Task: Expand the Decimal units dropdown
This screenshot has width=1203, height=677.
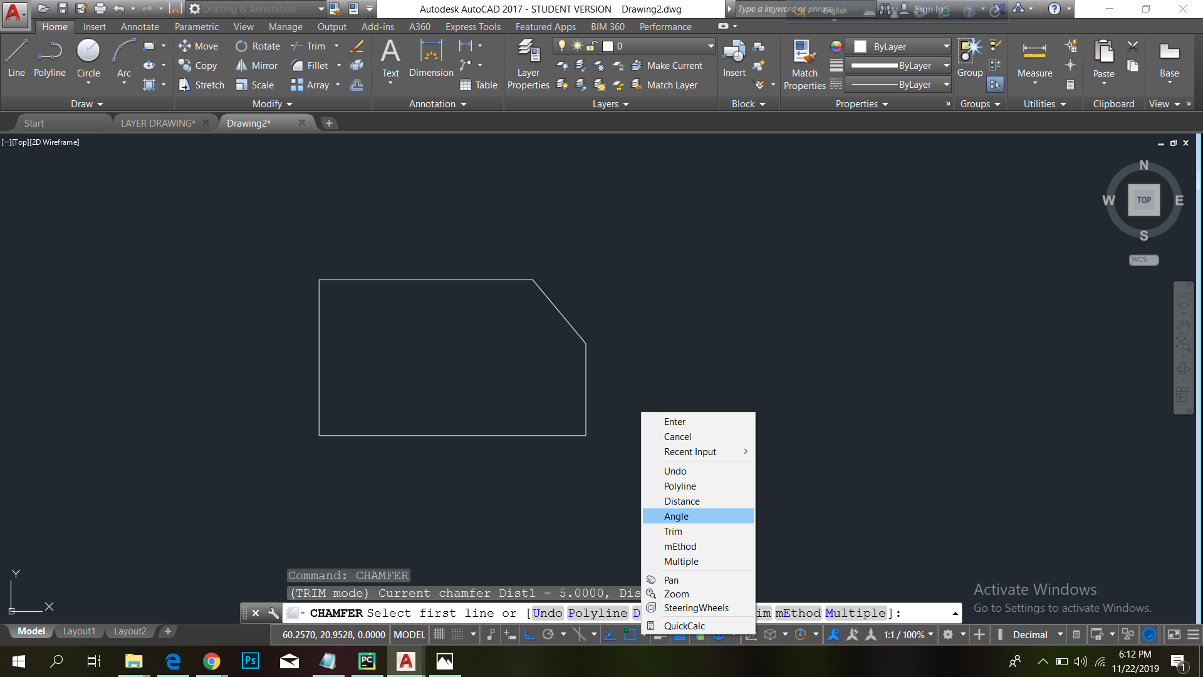Action: click(x=1060, y=634)
